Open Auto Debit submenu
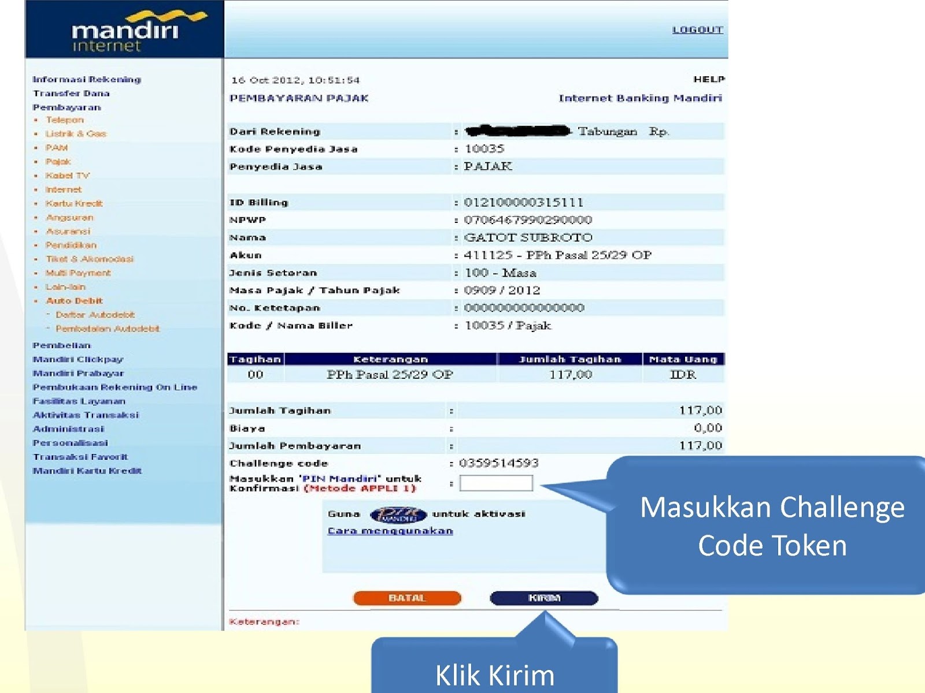The width and height of the screenshot is (925, 693). coord(74,301)
